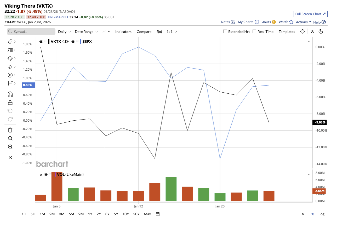Open the calendar date picker icon
The width and height of the screenshot is (354, 237).
(158, 214)
